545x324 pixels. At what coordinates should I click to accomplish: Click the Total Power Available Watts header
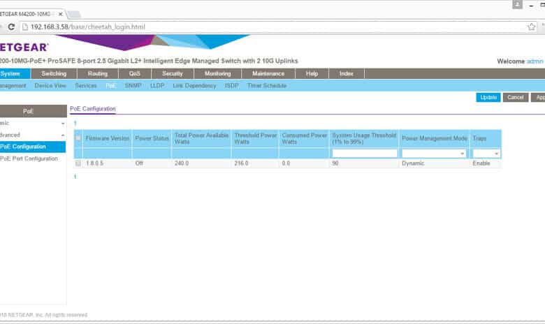(x=202, y=138)
